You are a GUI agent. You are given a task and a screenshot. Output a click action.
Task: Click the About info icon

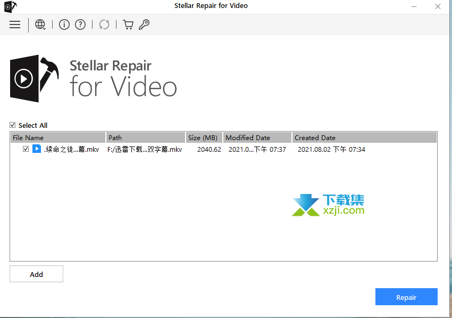(64, 25)
